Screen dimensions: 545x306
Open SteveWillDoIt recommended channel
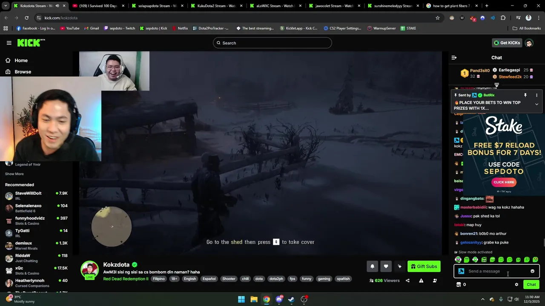click(x=36, y=196)
